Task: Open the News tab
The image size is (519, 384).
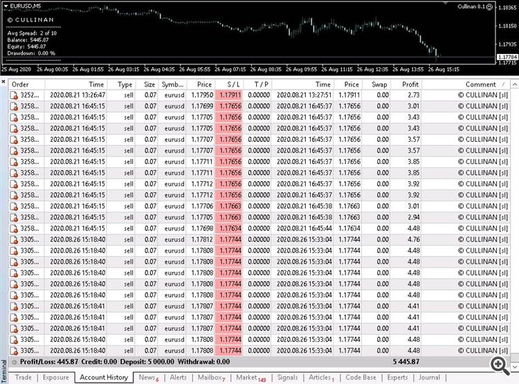Action: pyautogui.click(x=148, y=377)
